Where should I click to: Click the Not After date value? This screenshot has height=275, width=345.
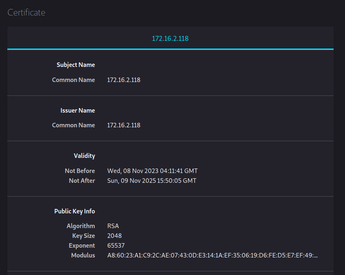pos(151,180)
